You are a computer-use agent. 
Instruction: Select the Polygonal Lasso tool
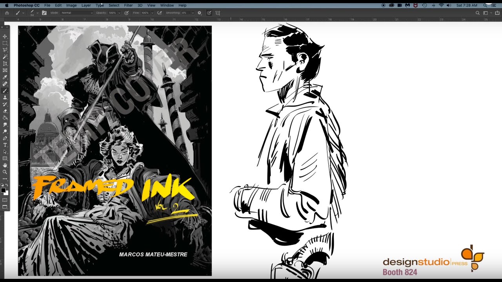coord(5,50)
